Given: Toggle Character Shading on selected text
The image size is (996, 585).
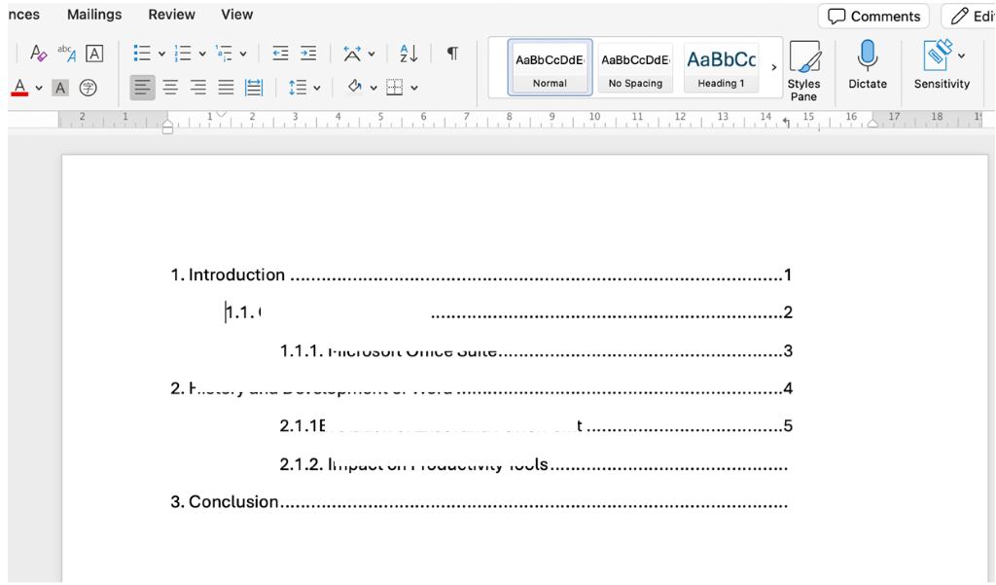Looking at the screenshot, I should (60, 88).
